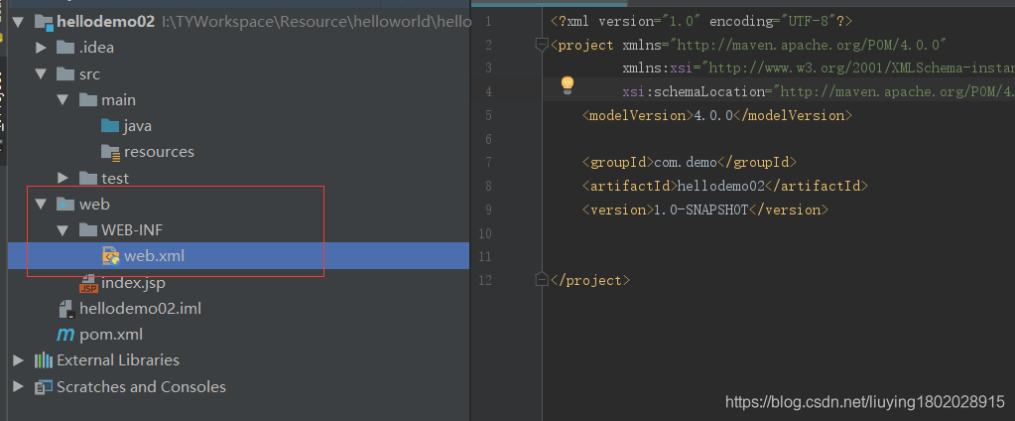Collapse the main folder
Viewport: 1015px width, 421px height.
(x=63, y=99)
